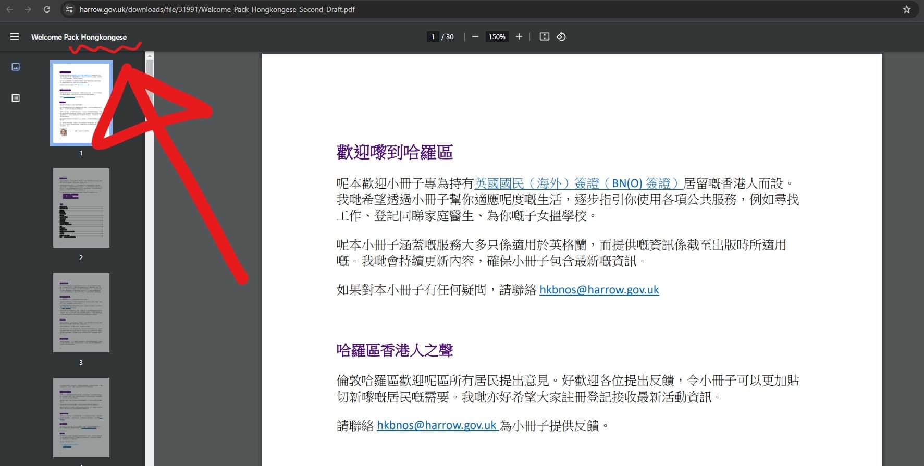Click the total pages '/ 30' text
The image size is (924, 466).
(448, 36)
